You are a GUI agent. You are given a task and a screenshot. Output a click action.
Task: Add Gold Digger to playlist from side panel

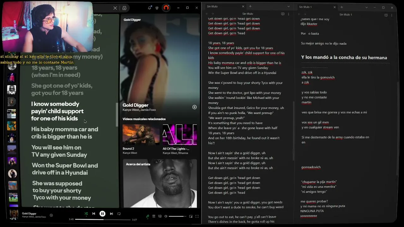pyautogui.click(x=194, y=107)
